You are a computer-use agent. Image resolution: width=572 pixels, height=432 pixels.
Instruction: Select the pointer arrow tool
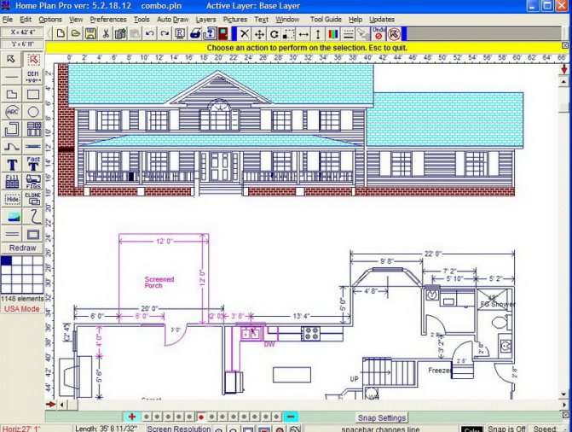(x=11, y=59)
